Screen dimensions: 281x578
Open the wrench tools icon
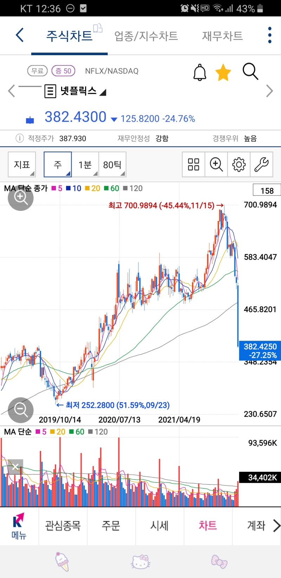[261, 164]
